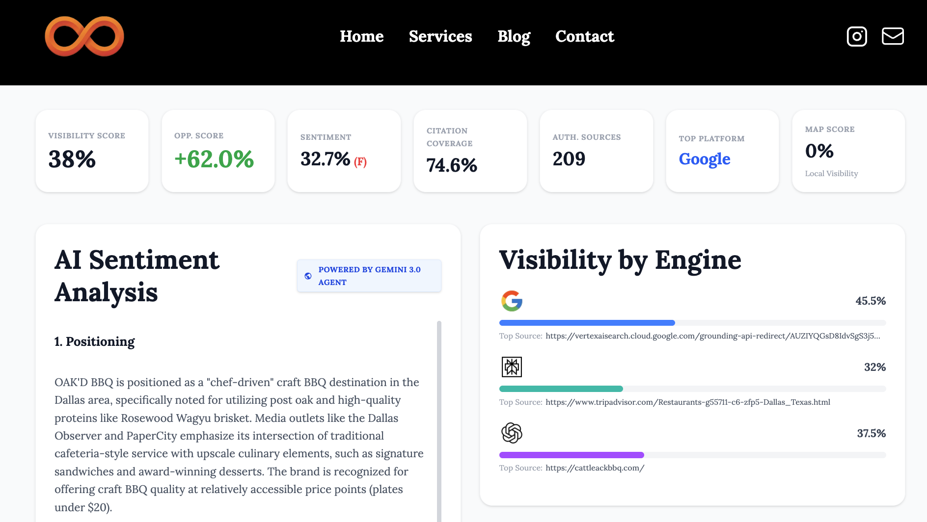Viewport: 927px width, 522px height.
Task: Open Instagram via the header icon
Action: pos(856,36)
